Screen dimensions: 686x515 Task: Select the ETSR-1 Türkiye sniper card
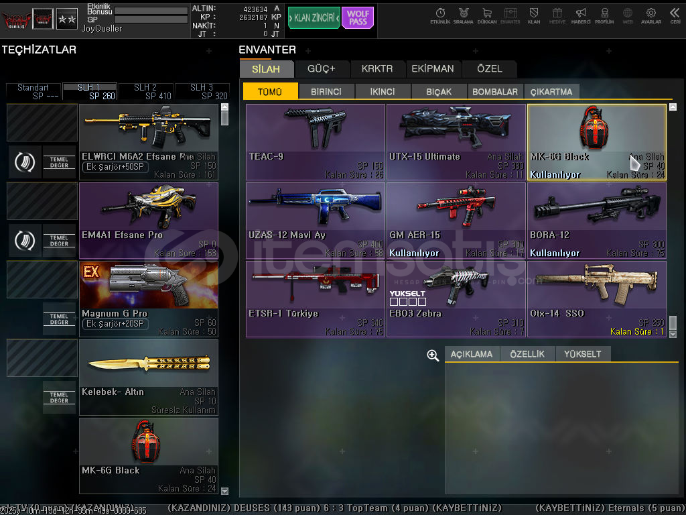point(316,299)
